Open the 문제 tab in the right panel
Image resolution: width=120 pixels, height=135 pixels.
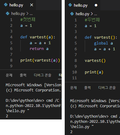pyautogui.click(x=74, y=88)
